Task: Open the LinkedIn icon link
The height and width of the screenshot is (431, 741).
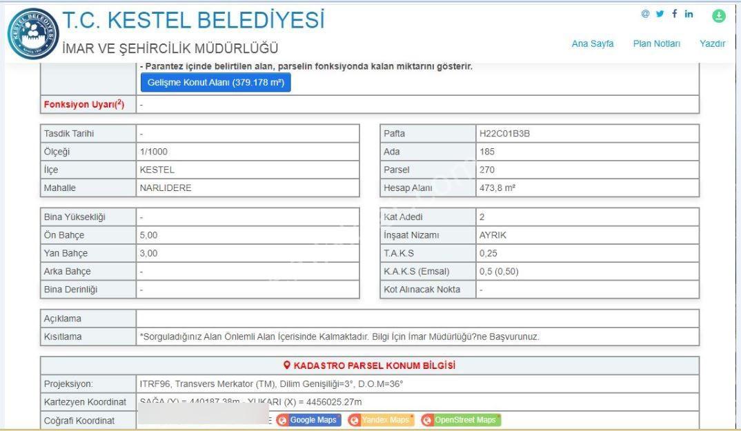Action: pyautogui.click(x=689, y=14)
